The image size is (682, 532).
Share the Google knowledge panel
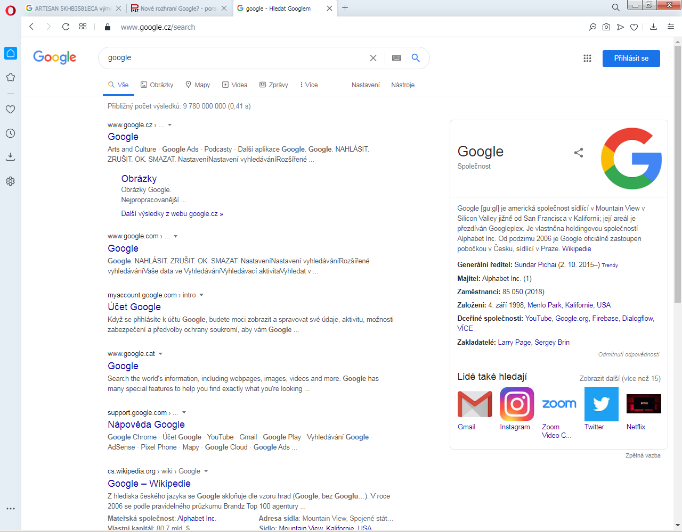pyautogui.click(x=579, y=153)
